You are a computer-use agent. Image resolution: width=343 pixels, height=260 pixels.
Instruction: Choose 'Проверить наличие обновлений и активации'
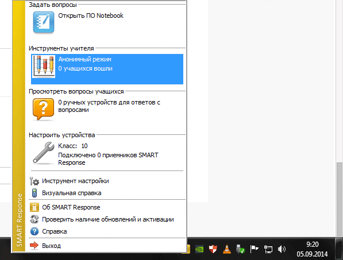(108, 219)
